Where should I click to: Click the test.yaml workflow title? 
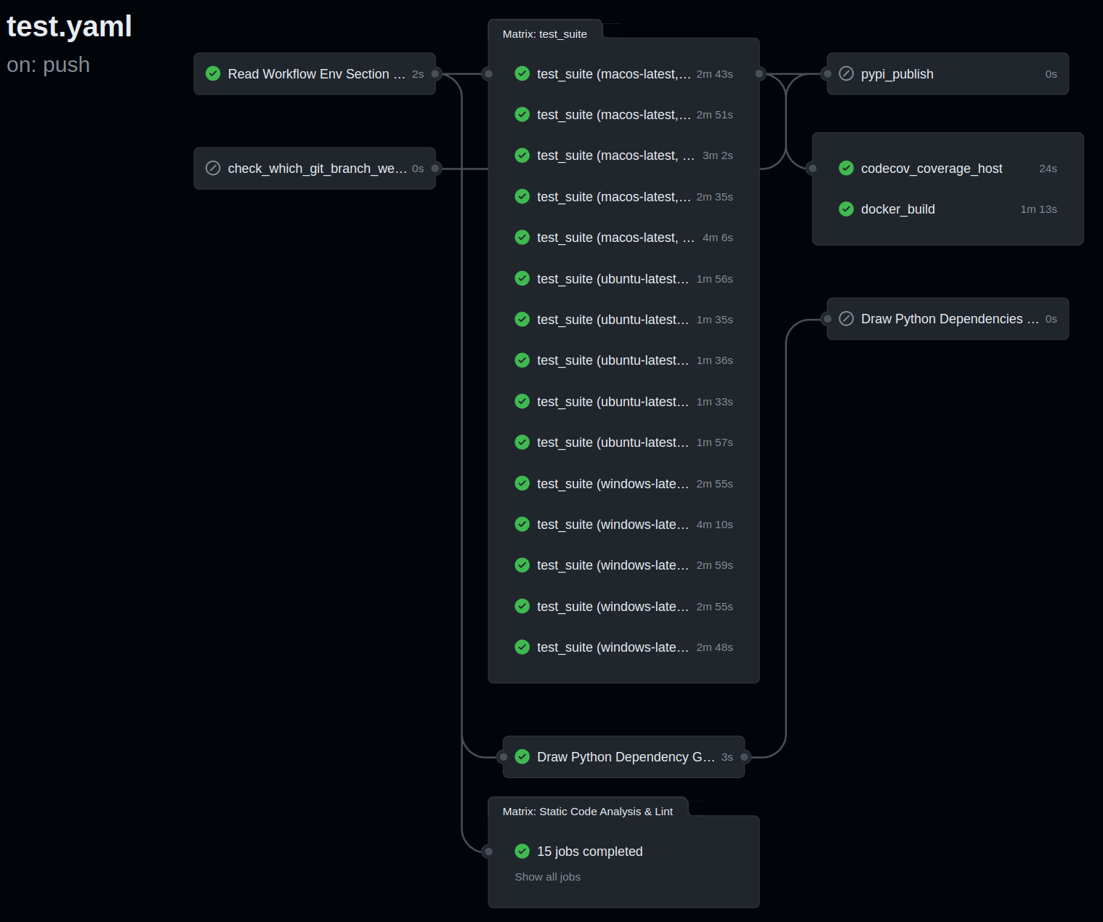point(69,27)
